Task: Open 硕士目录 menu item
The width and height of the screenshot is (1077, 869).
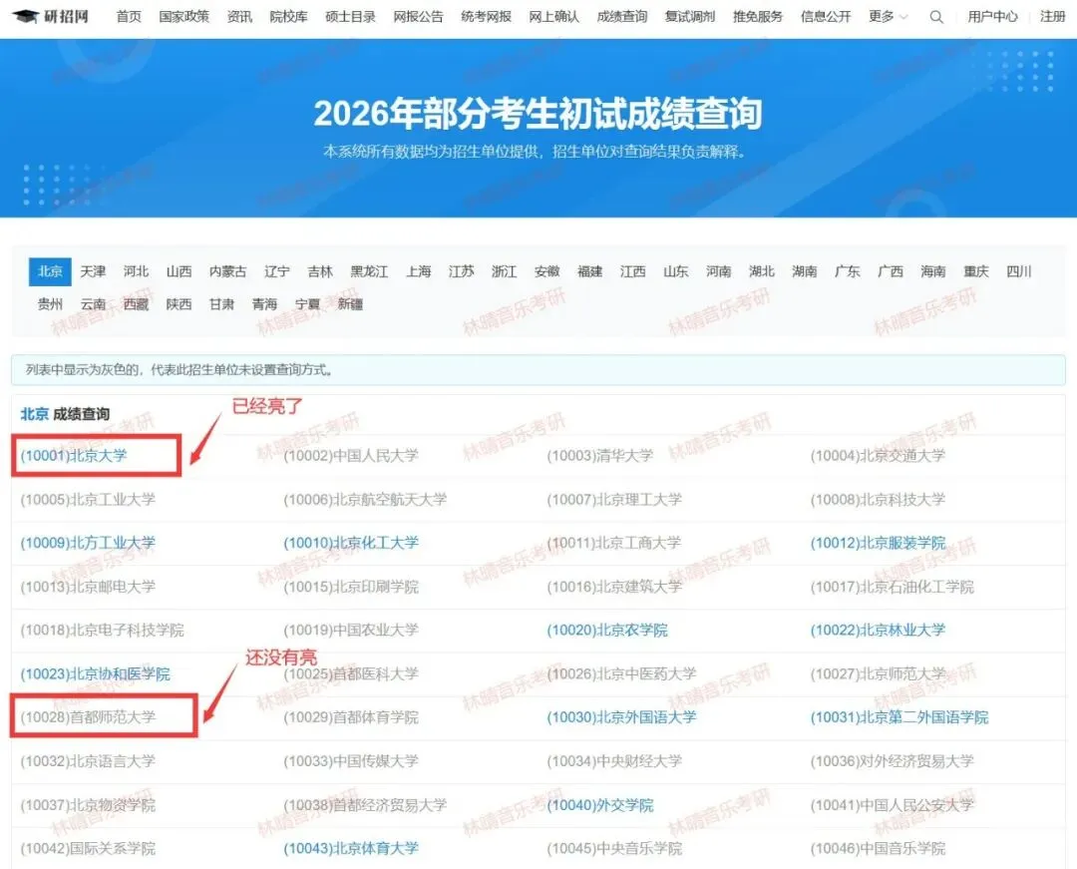Action: 350,17
